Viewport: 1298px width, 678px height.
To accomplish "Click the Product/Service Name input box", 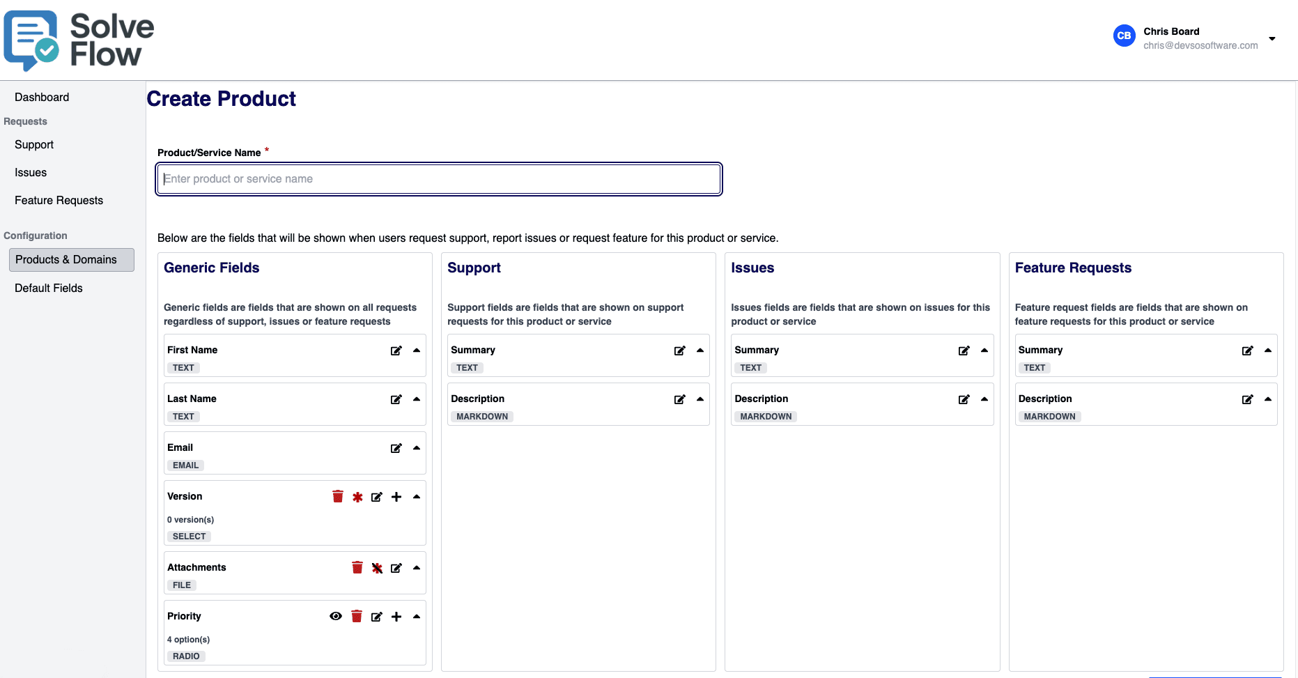I will (x=438, y=179).
